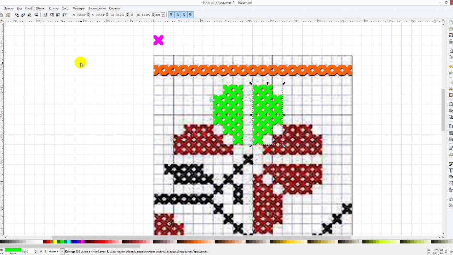The image size is (453, 255).
Task: Rotate selection 90° counter-clockwise
Action: [17, 15]
